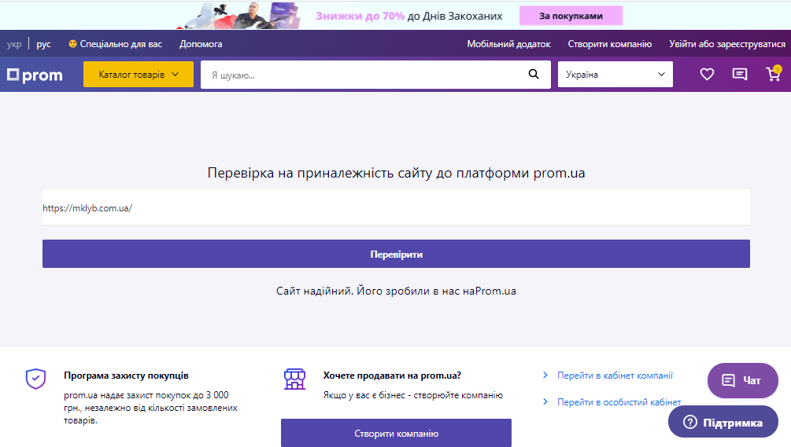
Task: Click the search magnifier icon
Action: [x=533, y=75]
